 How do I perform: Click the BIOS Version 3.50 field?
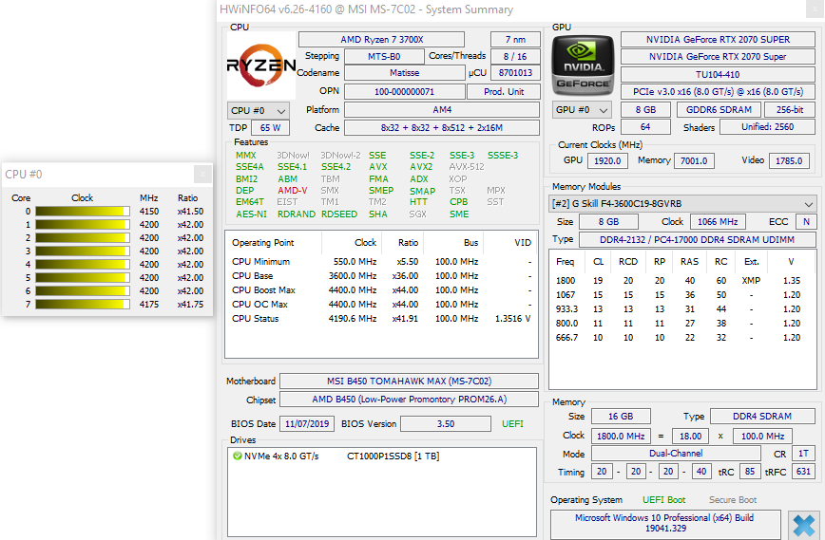click(x=445, y=424)
